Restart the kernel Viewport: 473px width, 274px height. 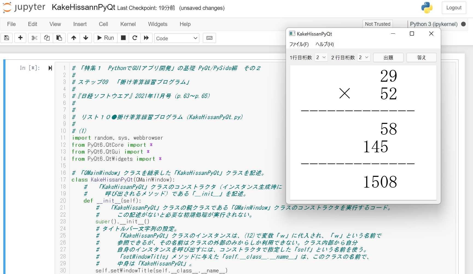coord(135,38)
